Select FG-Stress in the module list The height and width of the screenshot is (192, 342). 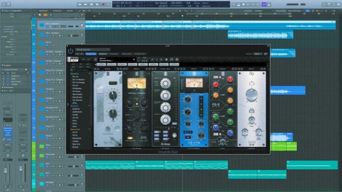coord(77,92)
